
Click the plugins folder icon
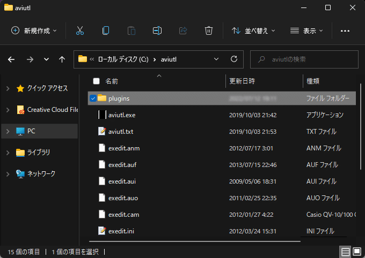(102, 98)
